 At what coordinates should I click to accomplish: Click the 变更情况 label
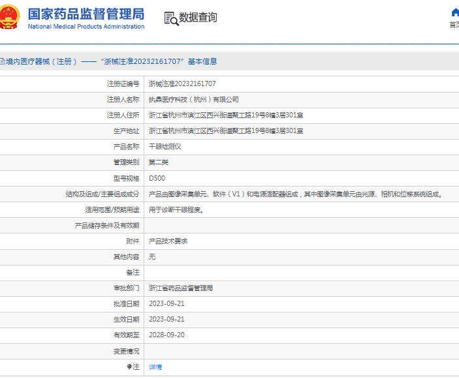(126, 351)
